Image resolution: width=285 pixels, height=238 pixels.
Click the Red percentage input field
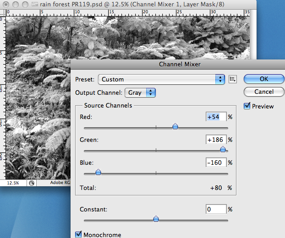click(216, 117)
